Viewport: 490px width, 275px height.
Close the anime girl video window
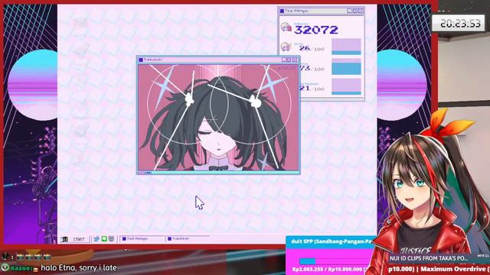[x=295, y=60]
